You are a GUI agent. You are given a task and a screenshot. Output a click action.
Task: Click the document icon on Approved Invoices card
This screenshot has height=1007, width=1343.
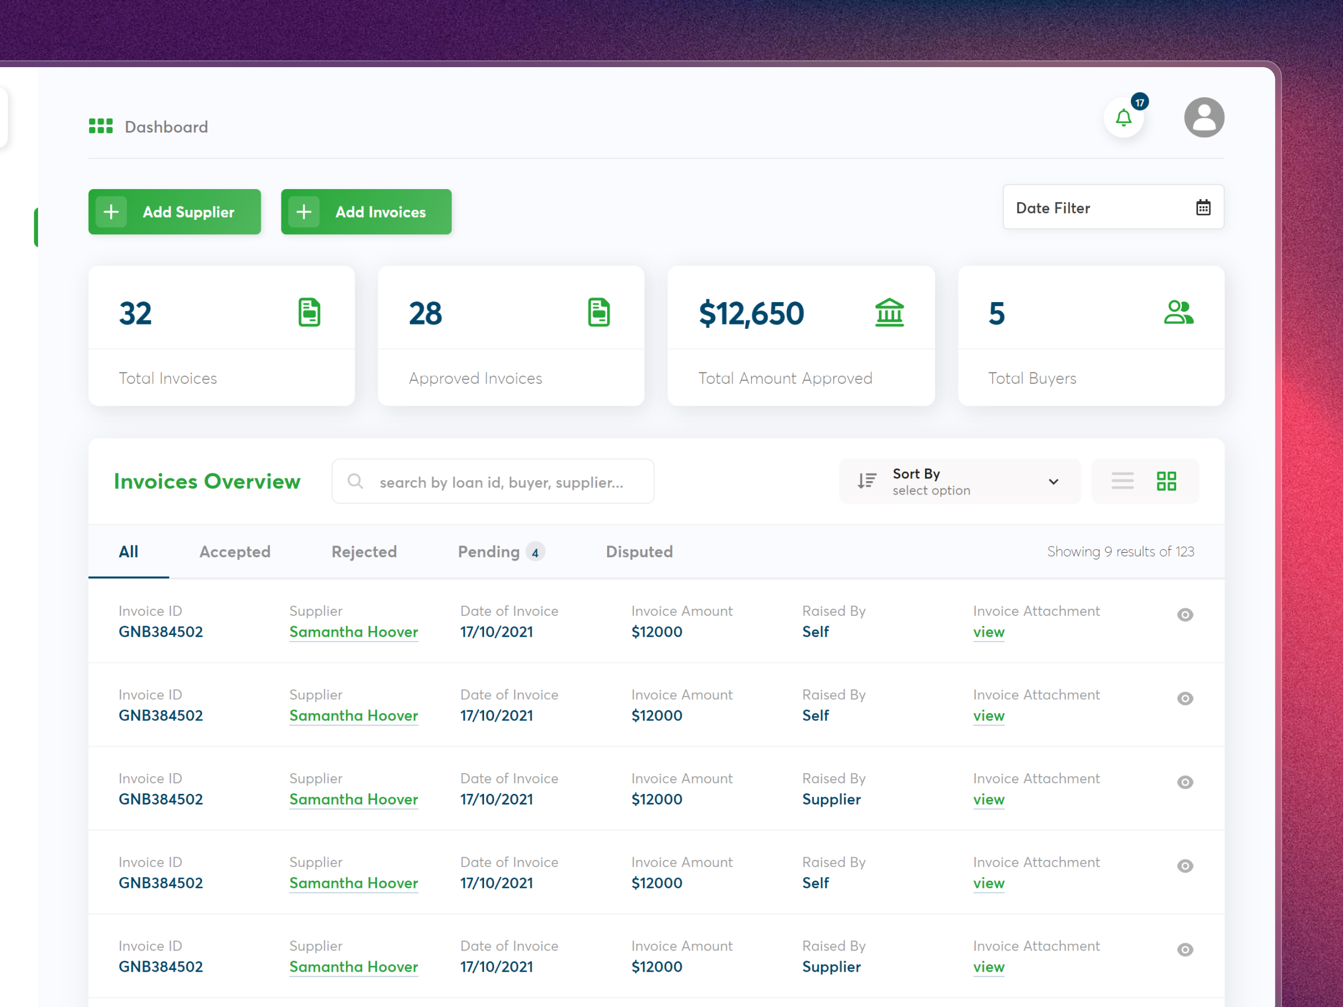tap(599, 312)
